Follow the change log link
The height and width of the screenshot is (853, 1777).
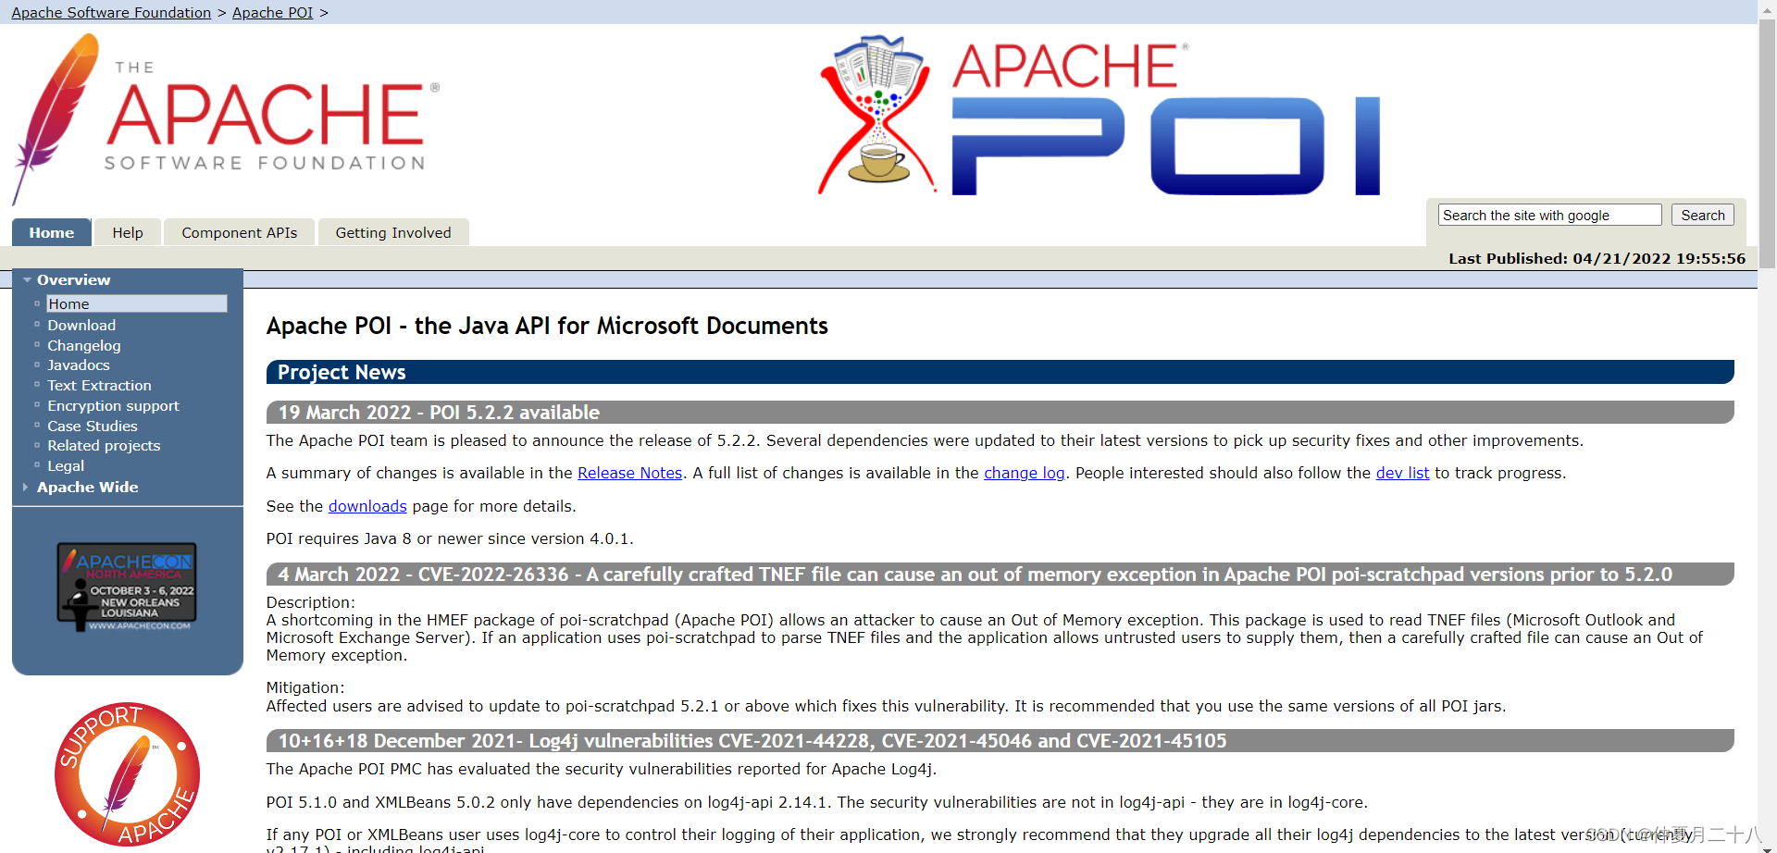point(1024,473)
